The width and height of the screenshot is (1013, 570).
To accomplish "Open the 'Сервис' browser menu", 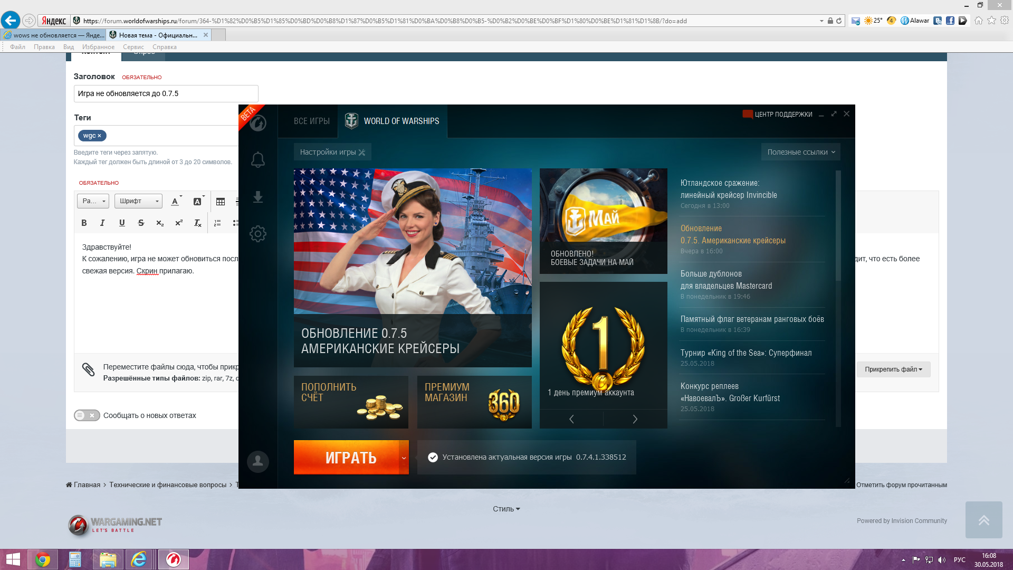I will pyautogui.click(x=133, y=47).
